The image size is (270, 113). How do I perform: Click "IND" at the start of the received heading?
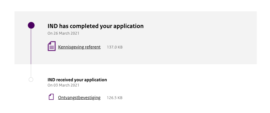coord(51,80)
